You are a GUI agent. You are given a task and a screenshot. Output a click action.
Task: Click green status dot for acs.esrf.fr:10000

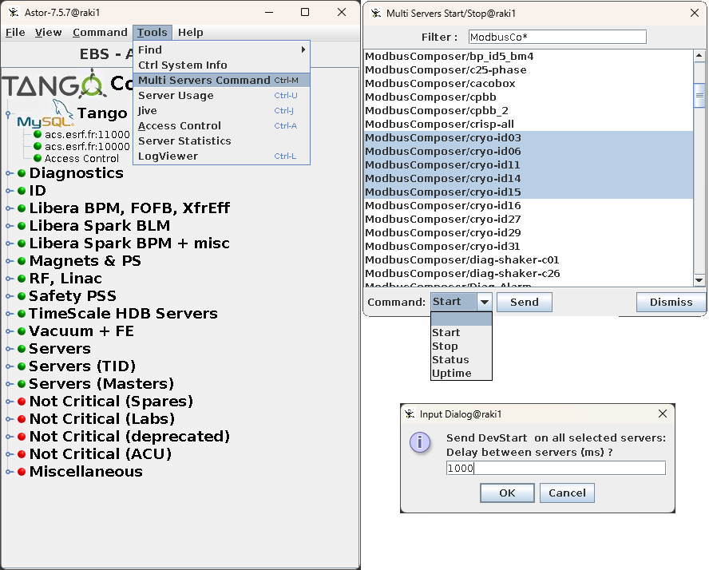(x=38, y=146)
